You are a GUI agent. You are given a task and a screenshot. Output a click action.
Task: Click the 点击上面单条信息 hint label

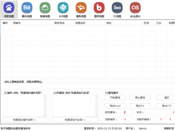pos(23,82)
